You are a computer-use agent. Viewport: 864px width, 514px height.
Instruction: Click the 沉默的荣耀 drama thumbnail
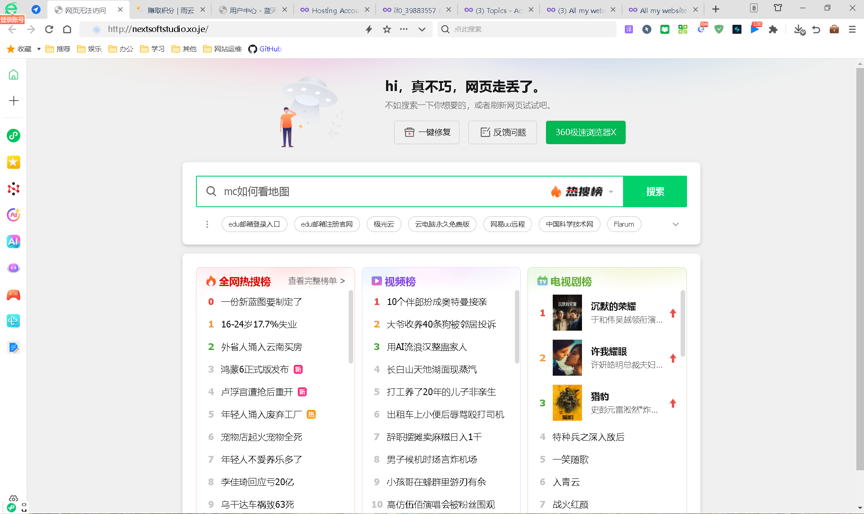[567, 313]
